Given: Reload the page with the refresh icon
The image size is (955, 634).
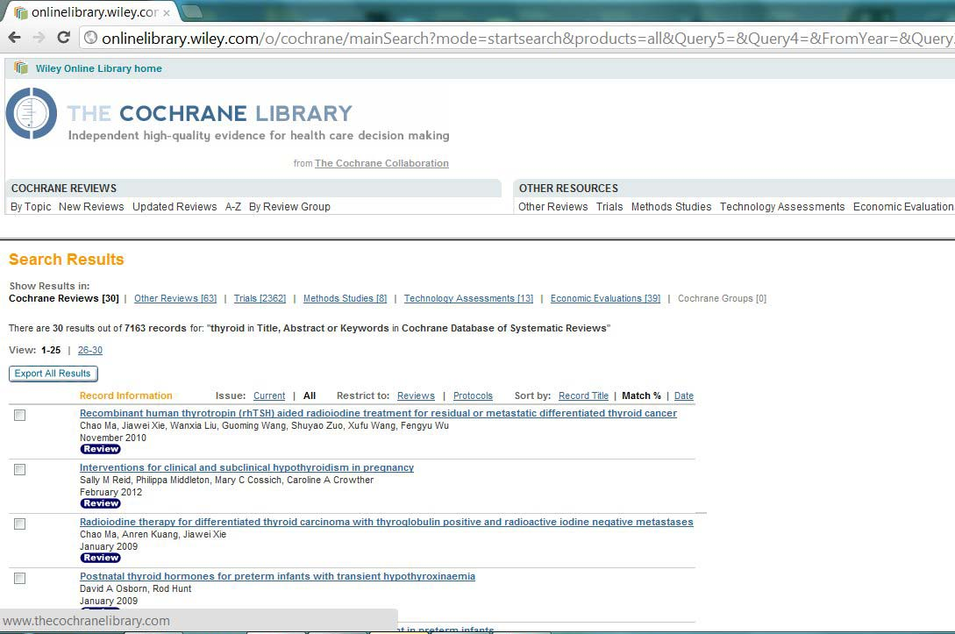Looking at the screenshot, I should click(63, 37).
